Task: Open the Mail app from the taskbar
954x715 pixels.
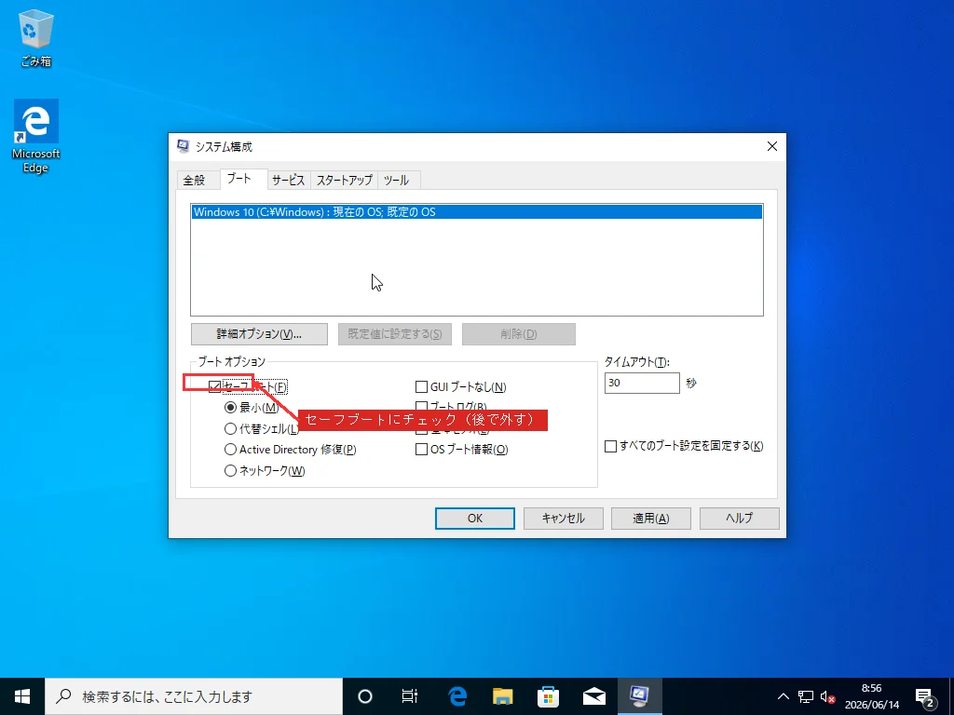Action: click(593, 696)
